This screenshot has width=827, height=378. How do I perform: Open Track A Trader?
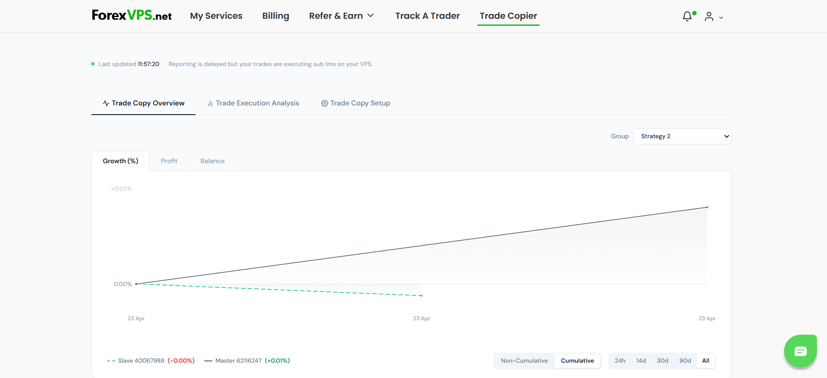click(428, 16)
